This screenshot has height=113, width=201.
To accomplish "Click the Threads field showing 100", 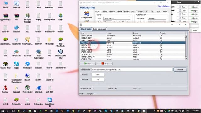I will click(x=98, y=75).
